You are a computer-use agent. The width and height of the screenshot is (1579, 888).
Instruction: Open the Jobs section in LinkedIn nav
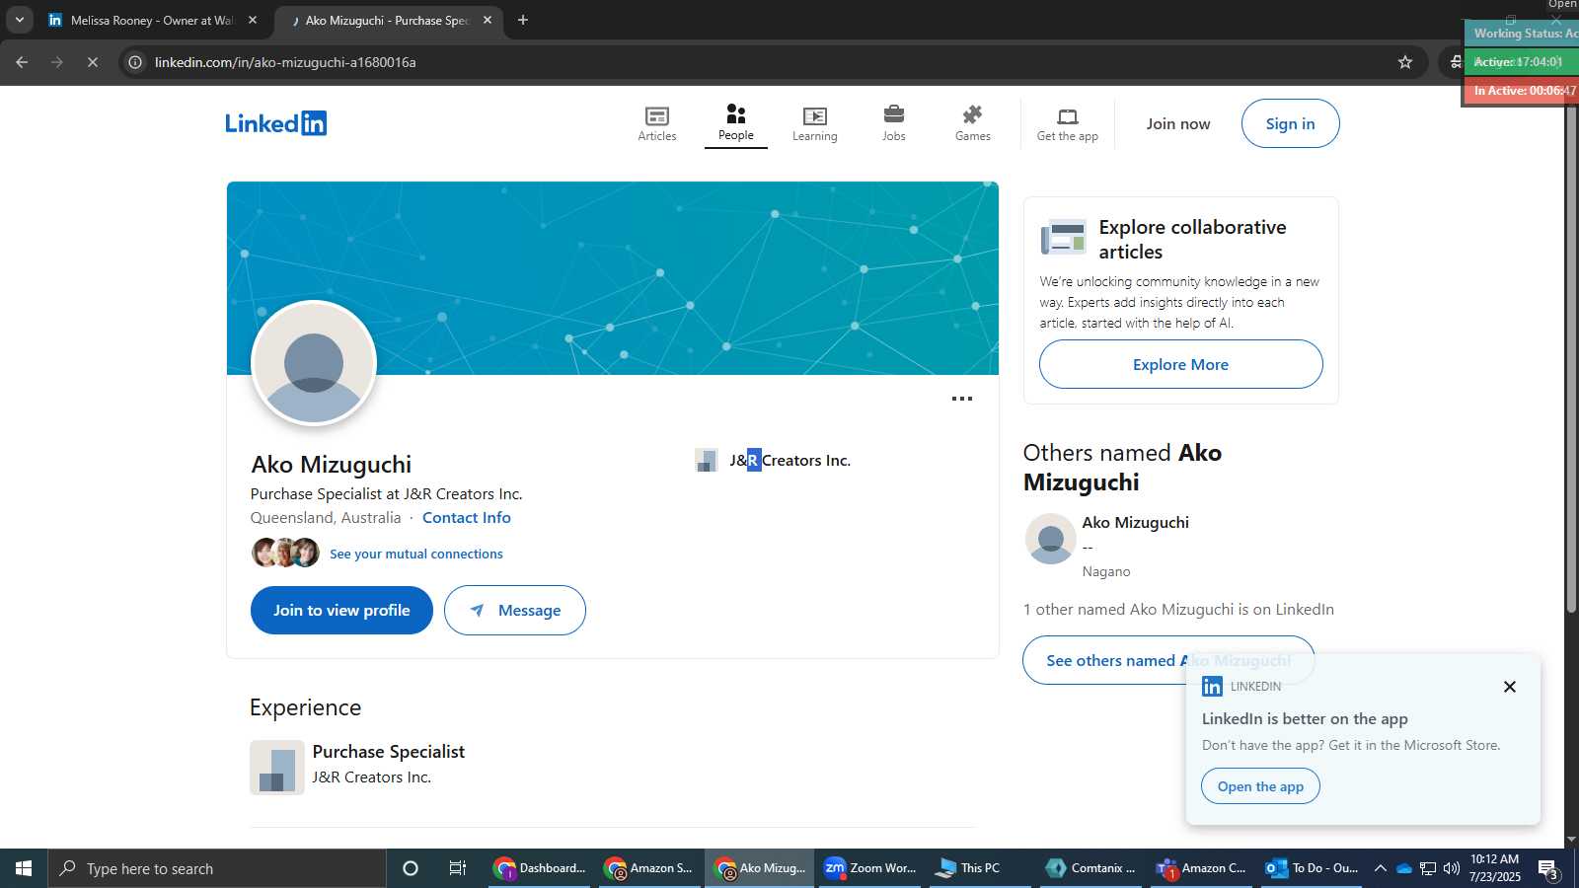point(894,123)
